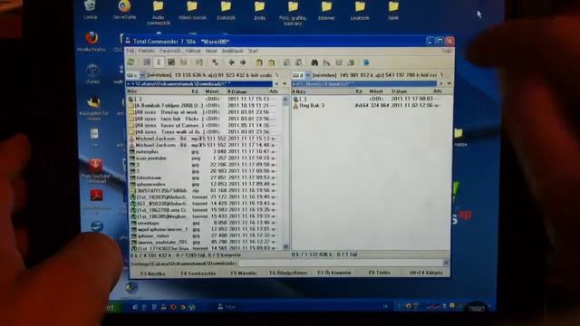Open the Hálózat menu
The height and width of the screenshot is (326, 580).
click(193, 51)
